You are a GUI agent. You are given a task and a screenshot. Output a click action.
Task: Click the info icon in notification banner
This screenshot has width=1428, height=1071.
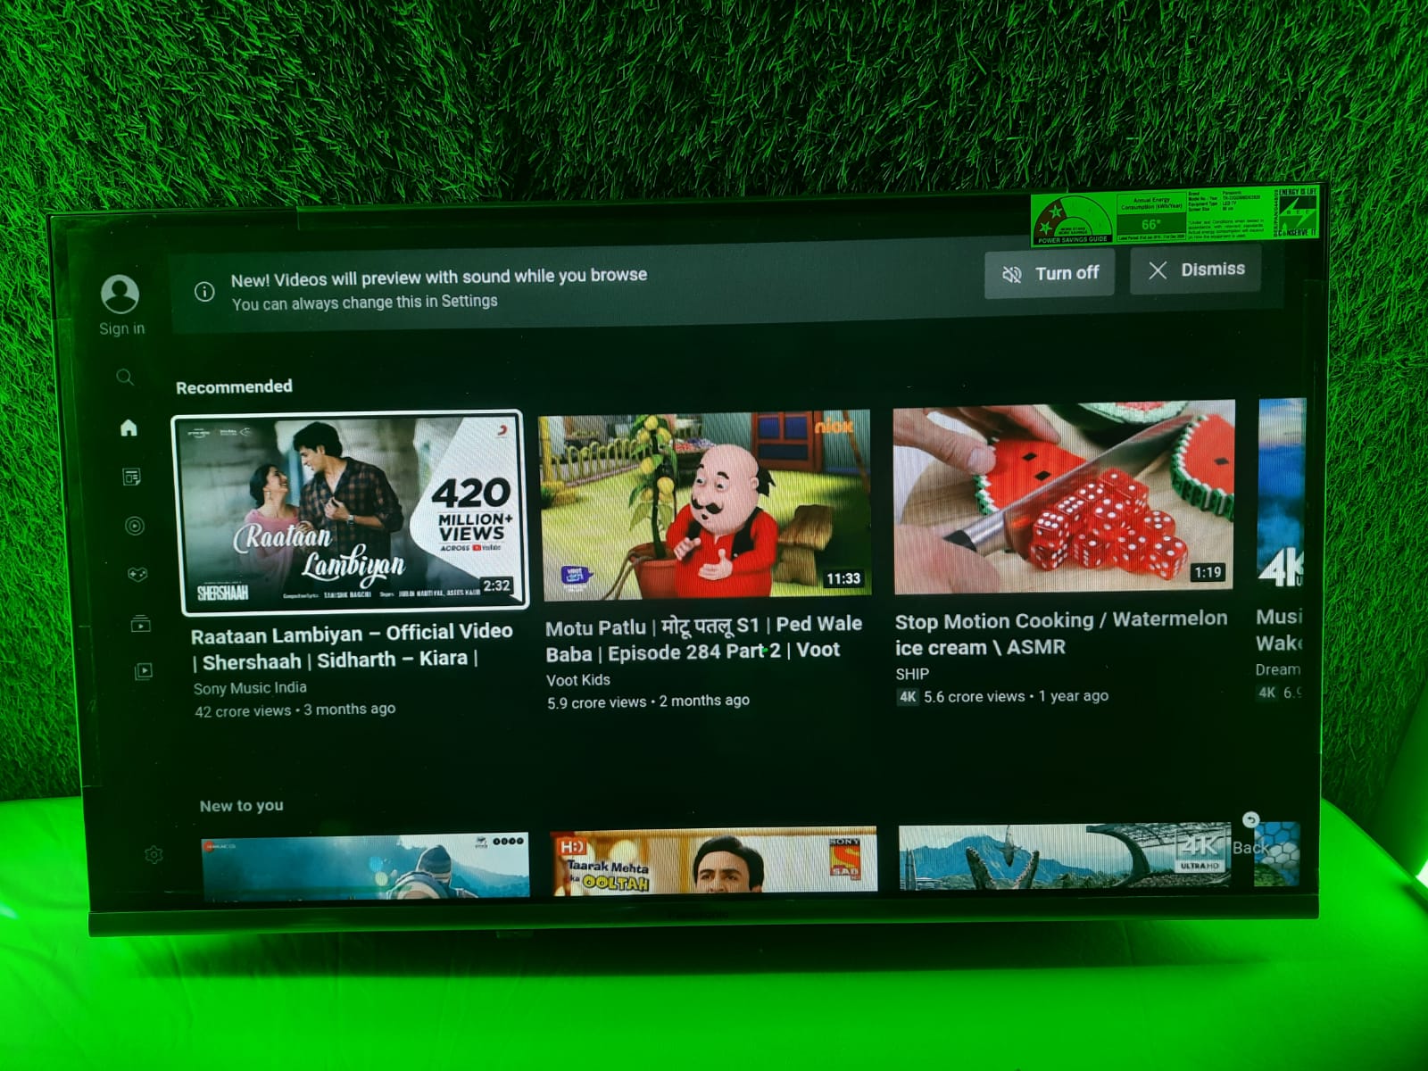coord(204,292)
